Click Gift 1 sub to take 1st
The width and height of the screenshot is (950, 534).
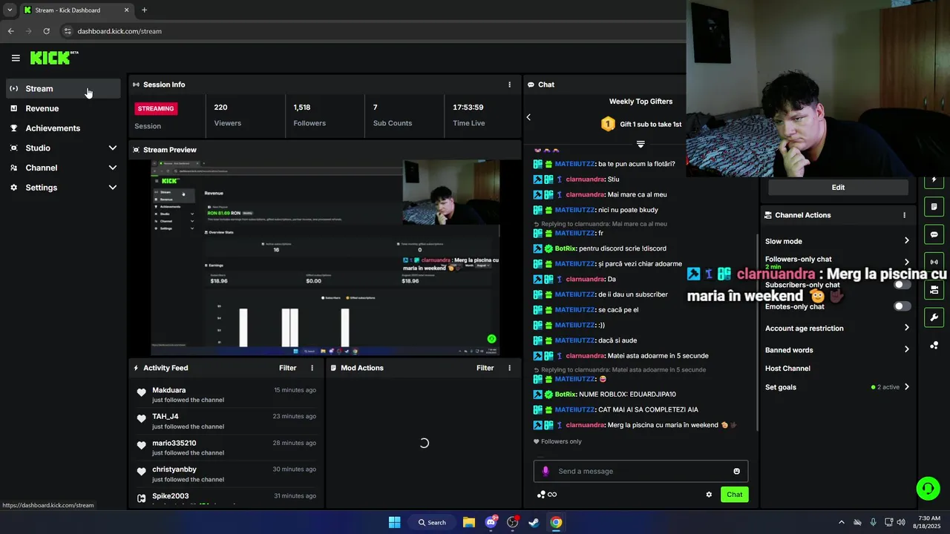651,125
